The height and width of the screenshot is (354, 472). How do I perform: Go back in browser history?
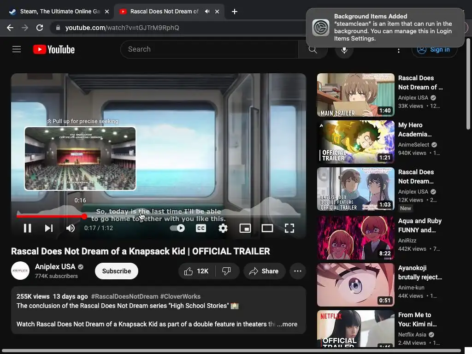tap(10, 28)
